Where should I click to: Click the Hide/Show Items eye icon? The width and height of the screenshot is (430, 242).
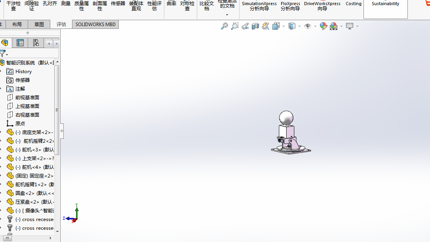(308, 26)
